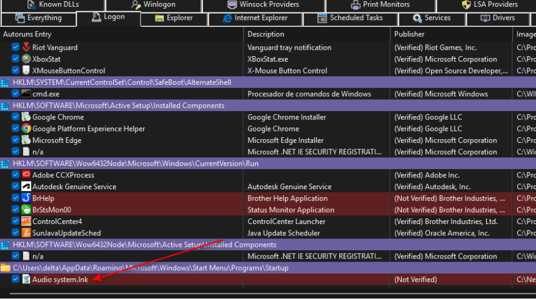Click the BrStsMon00 green printer icon

26,210
